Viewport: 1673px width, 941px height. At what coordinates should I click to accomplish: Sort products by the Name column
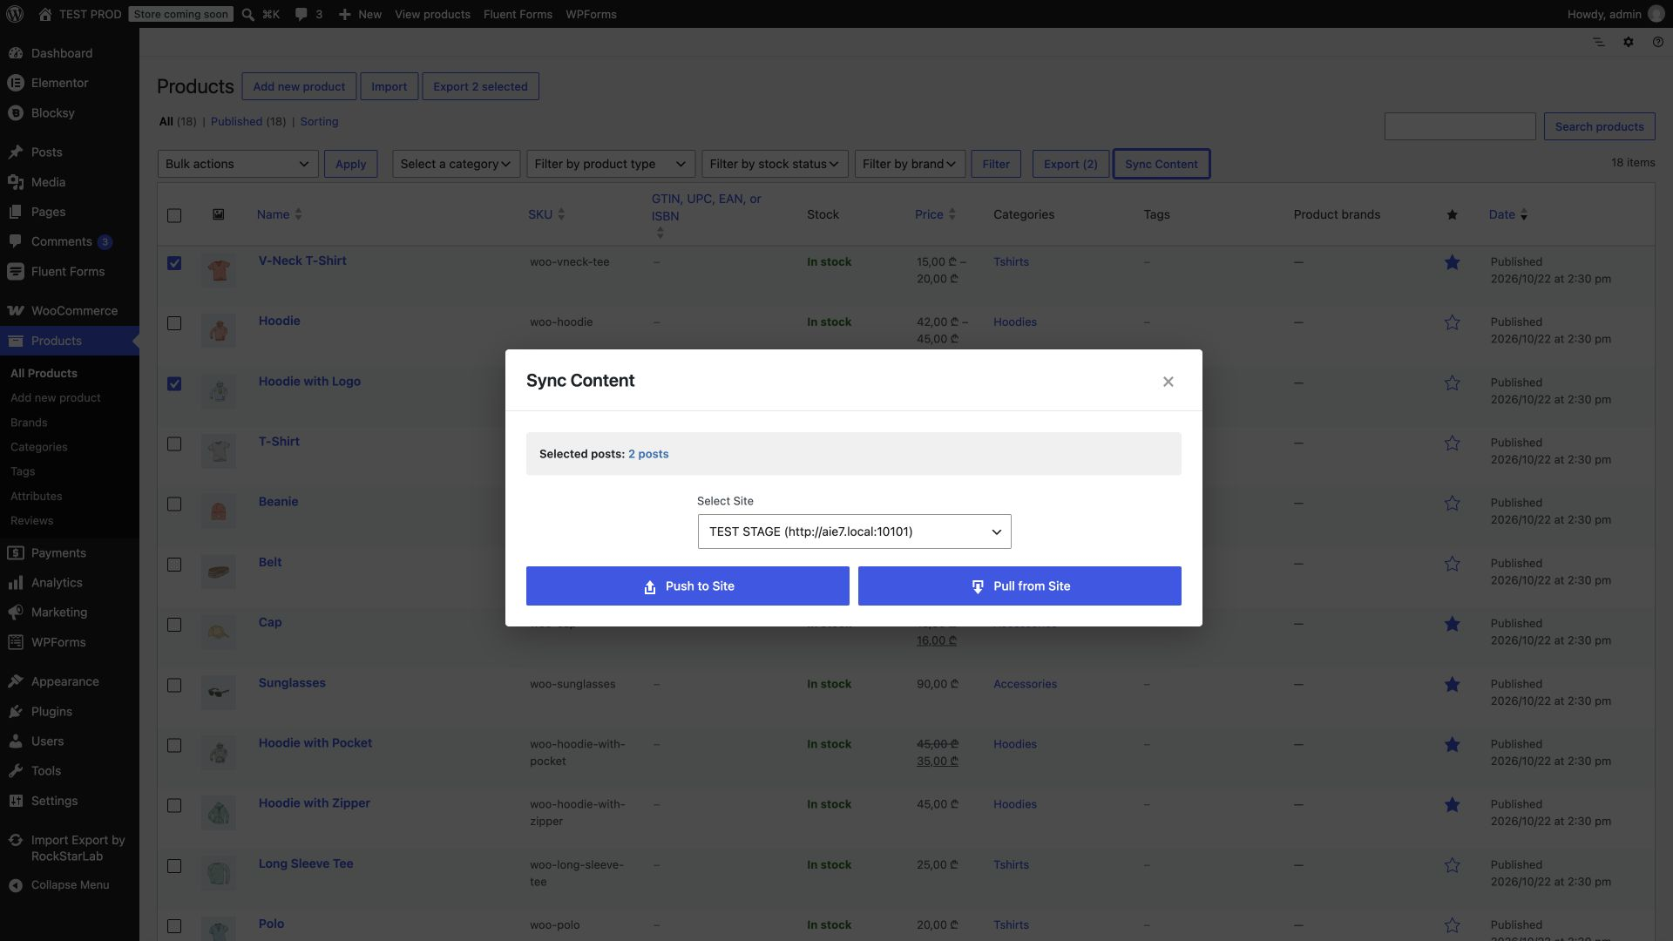[279, 214]
